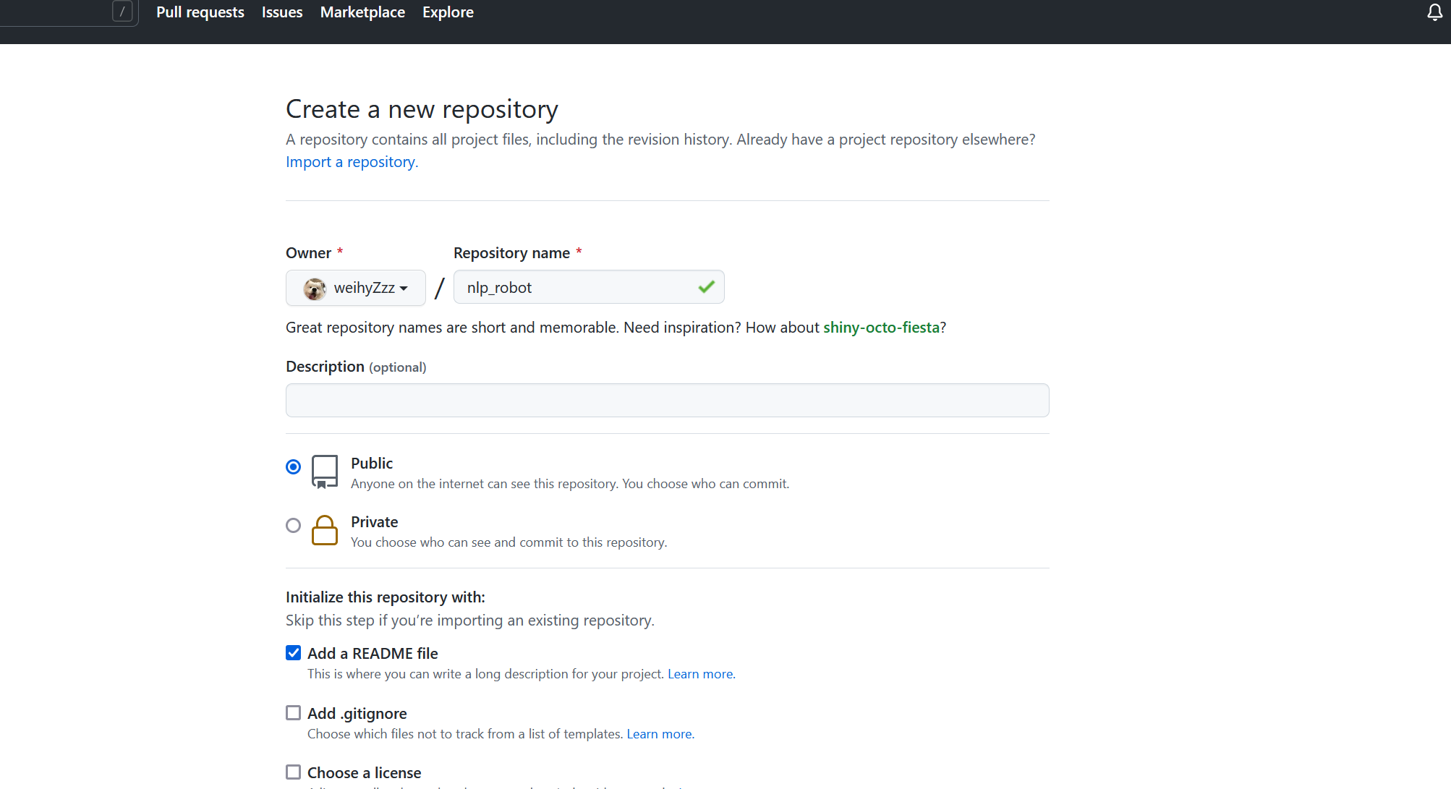The height and width of the screenshot is (789, 1451).
Task: Open the Owner weihyZzz dropdown
Action: click(356, 288)
